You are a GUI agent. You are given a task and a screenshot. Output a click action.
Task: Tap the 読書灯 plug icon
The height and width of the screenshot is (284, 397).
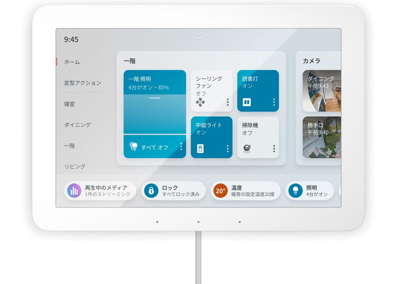click(x=246, y=102)
